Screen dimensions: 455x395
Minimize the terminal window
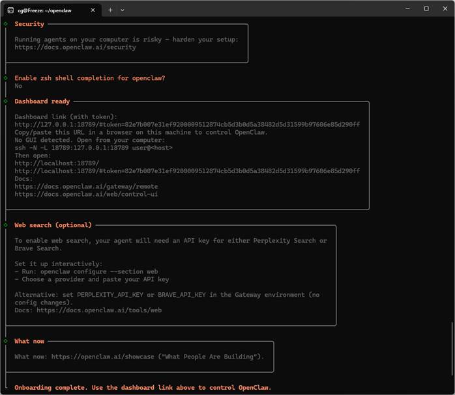coord(407,9)
